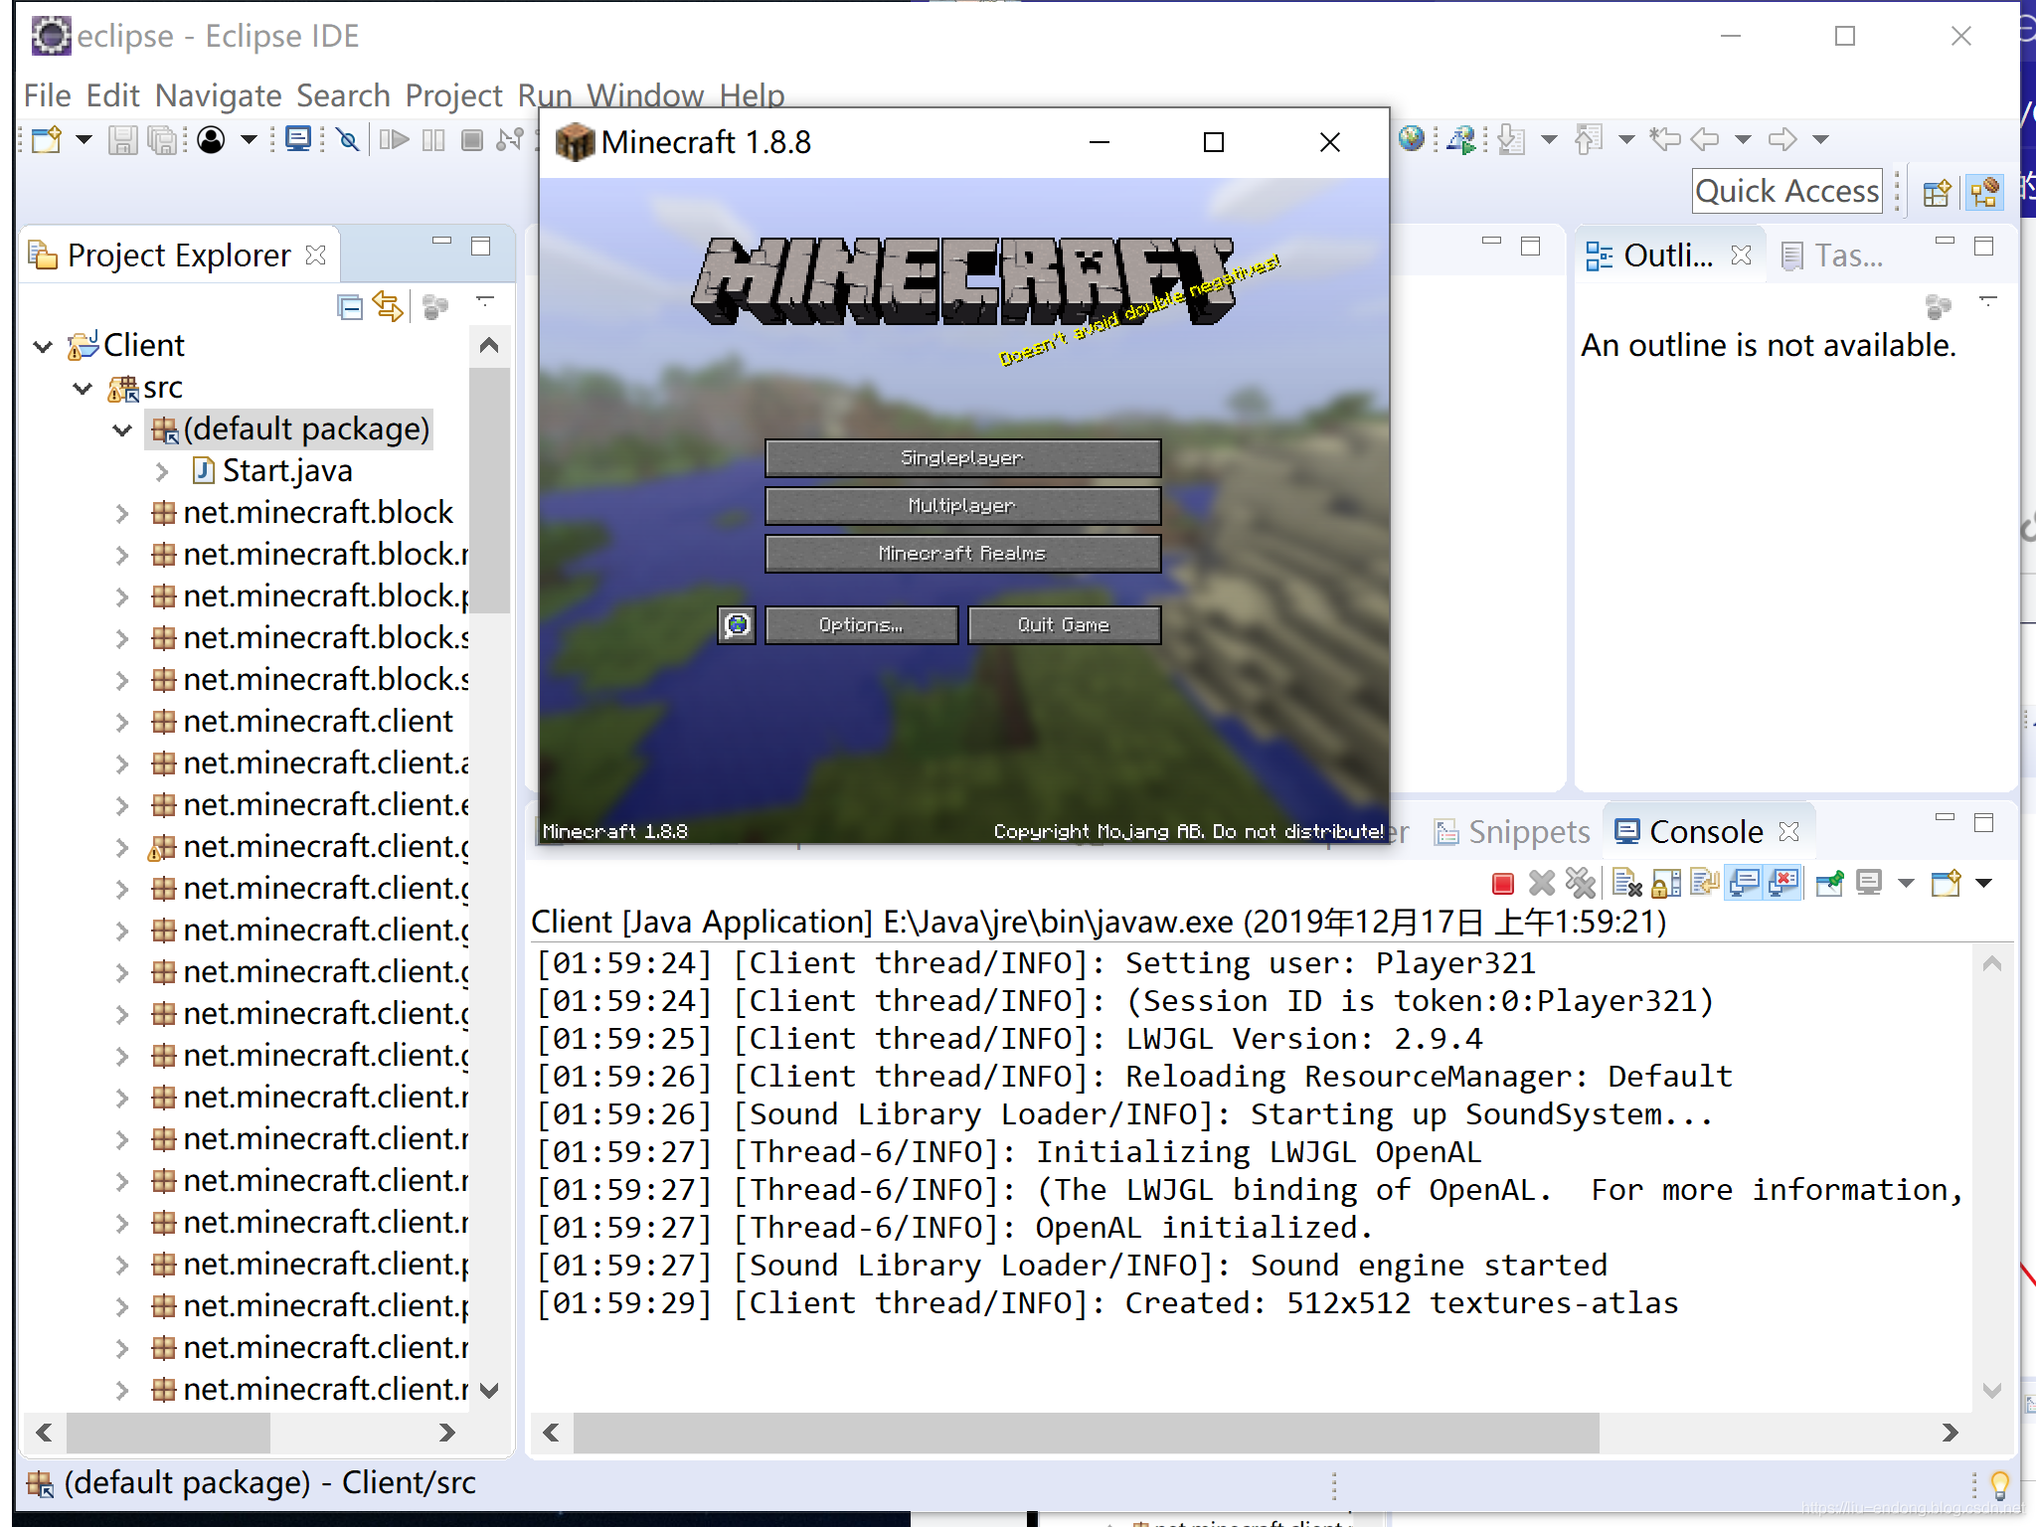Click the Options... button in Minecraft
Viewport: 2036px width, 1527px height.
coord(861,625)
